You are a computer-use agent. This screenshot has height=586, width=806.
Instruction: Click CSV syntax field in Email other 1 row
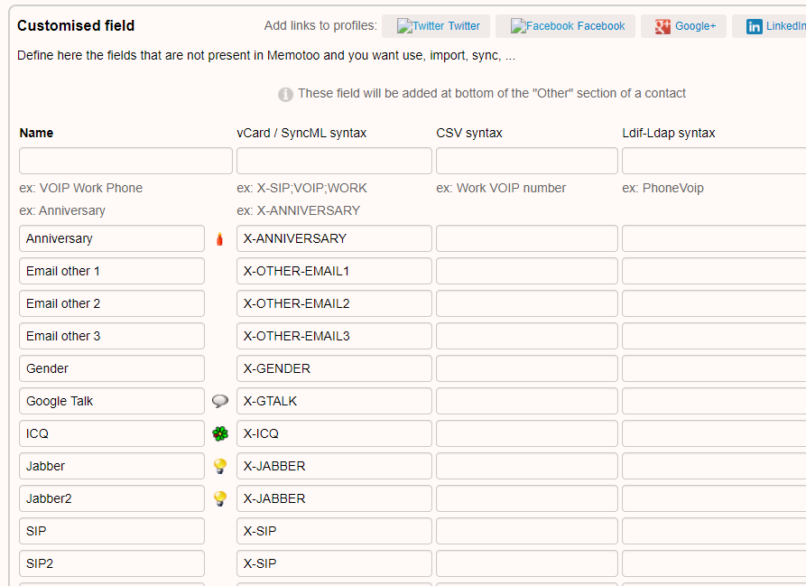[527, 271]
